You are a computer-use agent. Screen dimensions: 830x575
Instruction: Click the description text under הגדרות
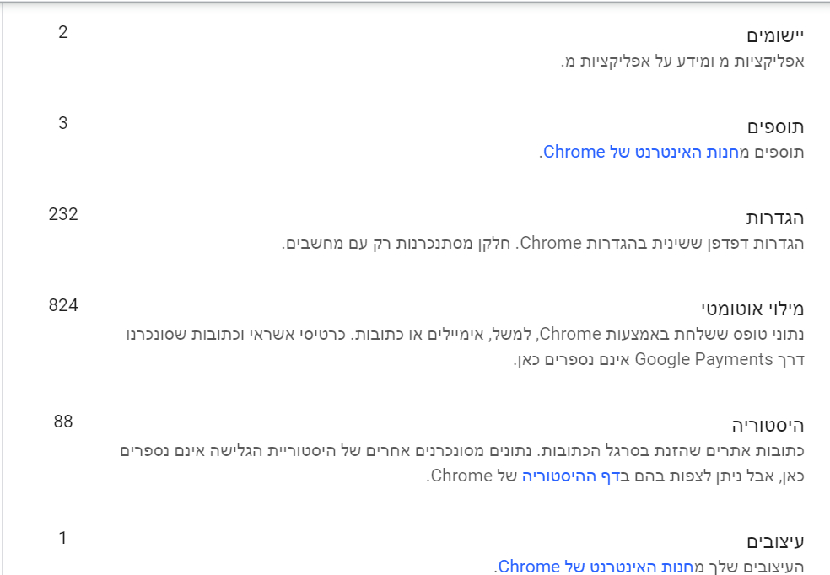[x=543, y=244]
